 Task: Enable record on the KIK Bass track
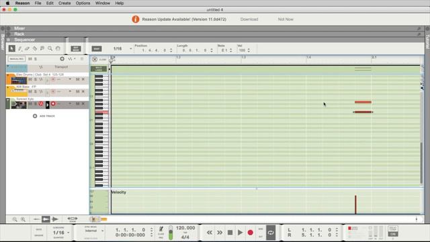click(x=53, y=91)
